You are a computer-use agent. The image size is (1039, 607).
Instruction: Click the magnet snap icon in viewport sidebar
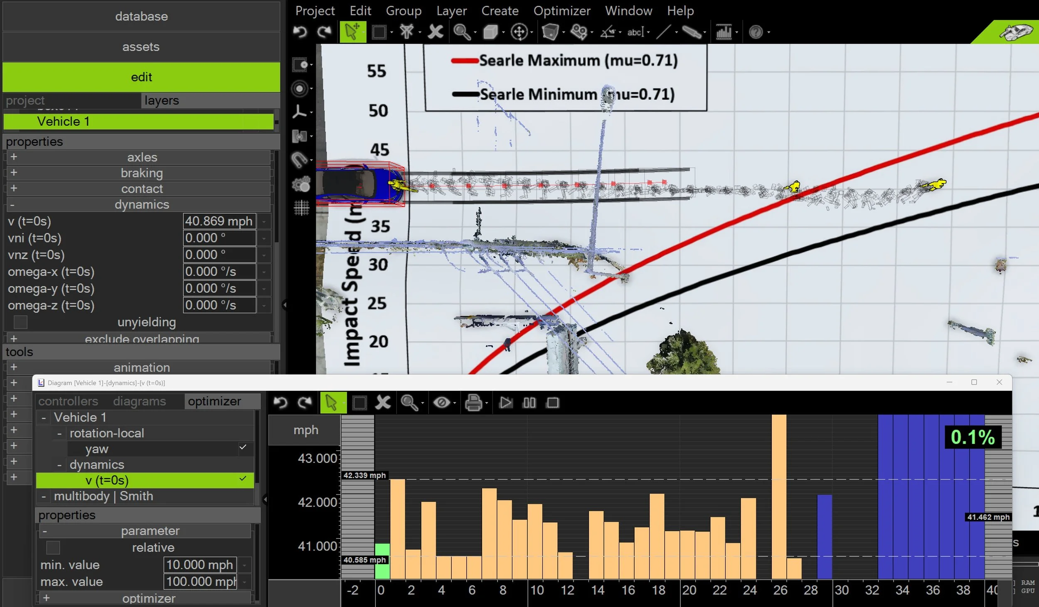tap(299, 160)
